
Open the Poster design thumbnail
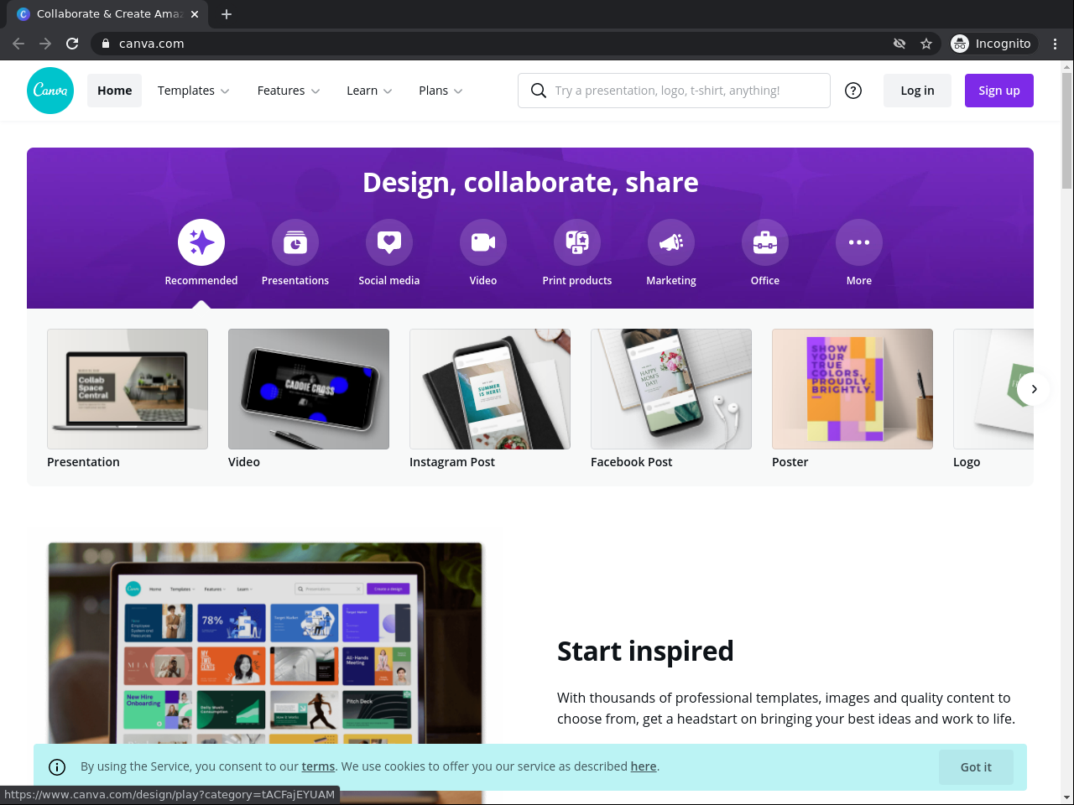(x=852, y=389)
